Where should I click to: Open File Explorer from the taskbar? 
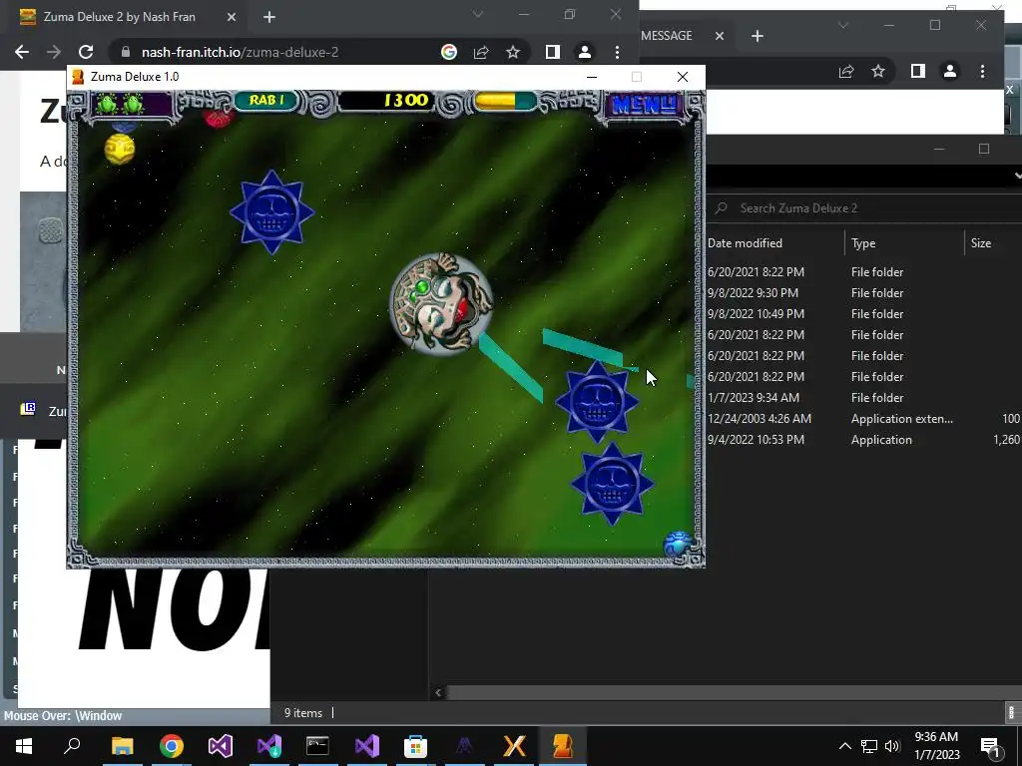pos(122,746)
